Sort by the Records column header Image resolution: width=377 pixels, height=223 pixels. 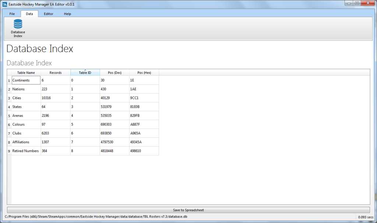56,72
